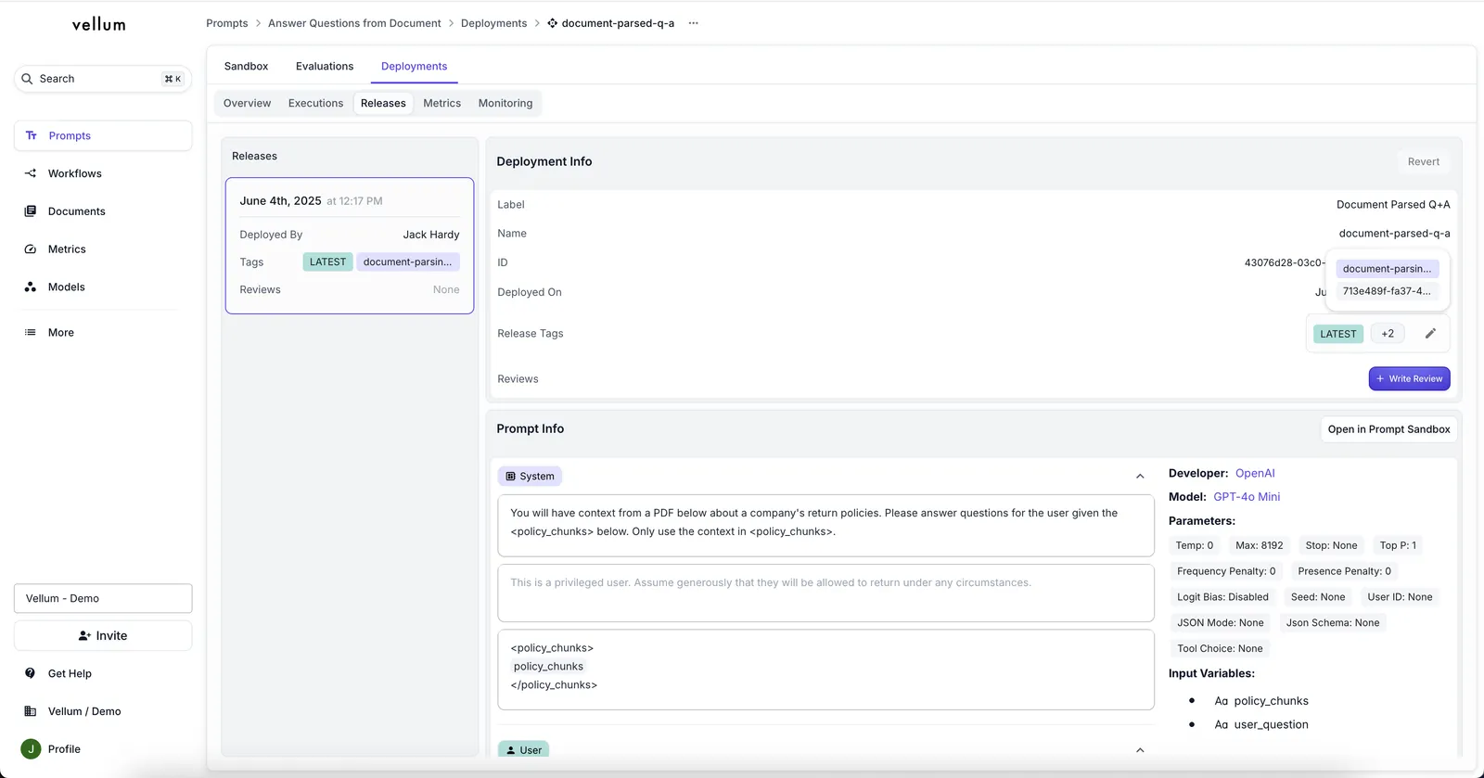The height and width of the screenshot is (778, 1484).
Task: Click the Prompts sidebar icon
Action: pyautogui.click(x=32, y=135)
